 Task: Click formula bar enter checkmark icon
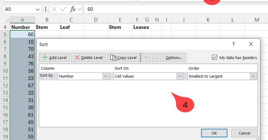click(63, 9)
